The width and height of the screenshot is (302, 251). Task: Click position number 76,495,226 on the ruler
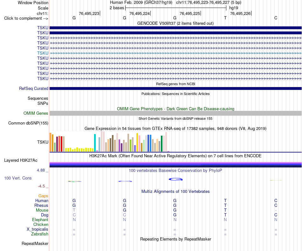(x=240, y=13)
